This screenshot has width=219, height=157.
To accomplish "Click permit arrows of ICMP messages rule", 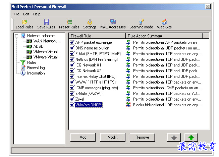I will pos(128,88).
